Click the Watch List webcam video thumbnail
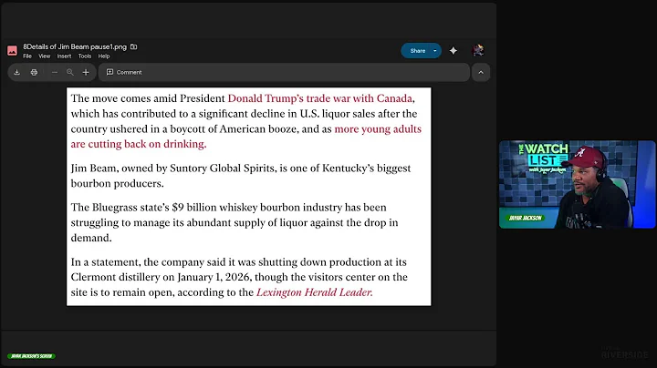The image size is (657, 368). point(577,184)
